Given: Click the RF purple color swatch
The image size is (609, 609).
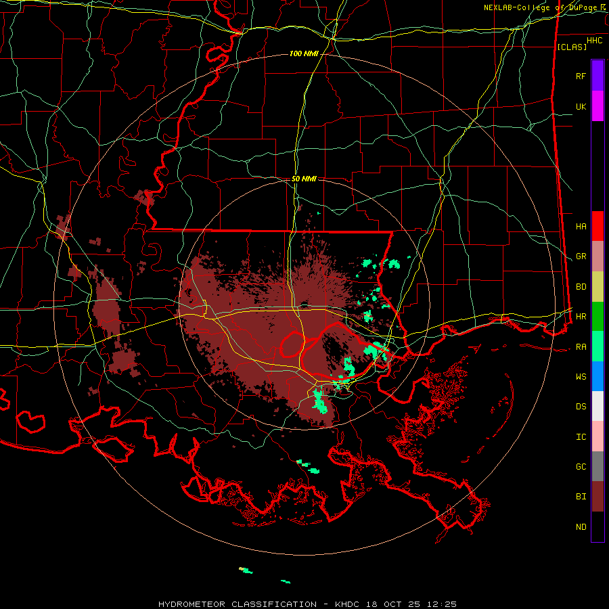Looking at the screenshot, I should click(x=597, y=76).
